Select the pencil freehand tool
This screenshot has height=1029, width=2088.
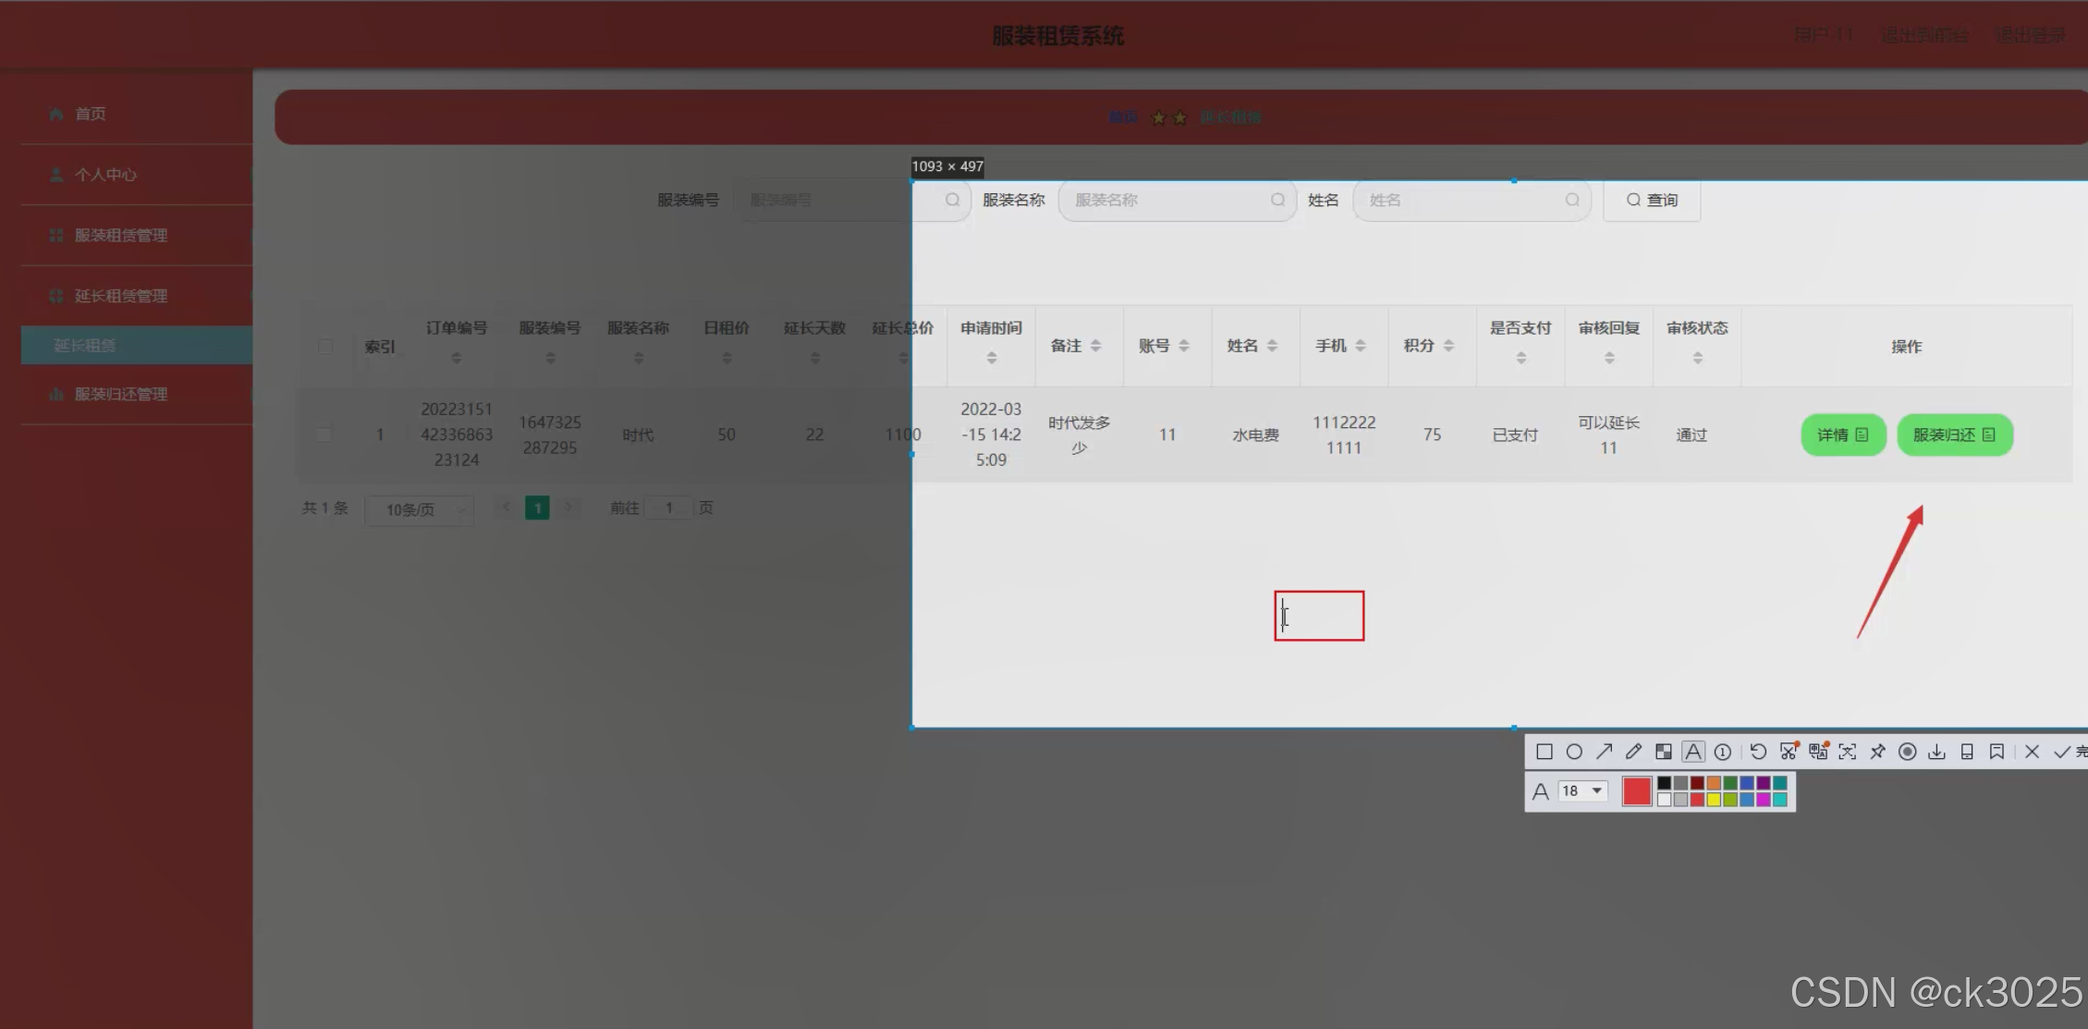[1633, 752]
